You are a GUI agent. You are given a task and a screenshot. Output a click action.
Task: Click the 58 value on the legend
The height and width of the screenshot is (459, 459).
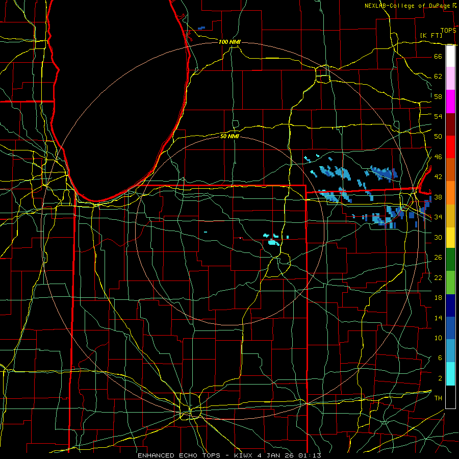tap(438, 96)
